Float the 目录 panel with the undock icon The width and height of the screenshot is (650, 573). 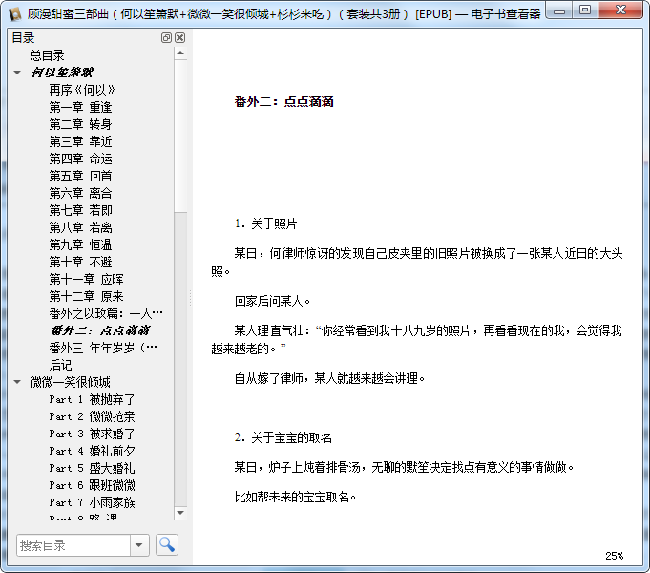pos(166,38)
